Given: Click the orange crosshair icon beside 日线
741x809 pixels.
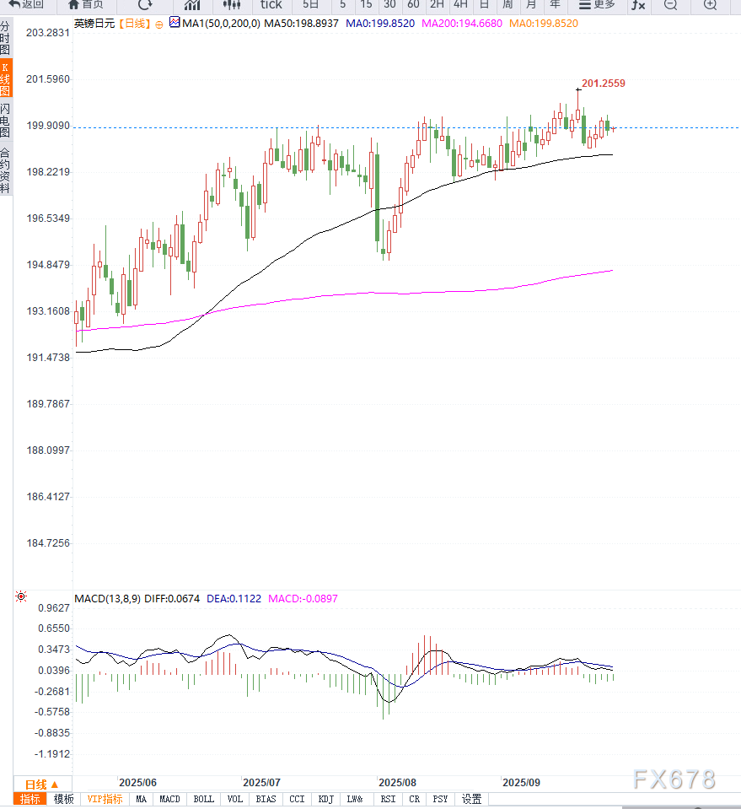Looking at the screenshot, I should [159, 24].
